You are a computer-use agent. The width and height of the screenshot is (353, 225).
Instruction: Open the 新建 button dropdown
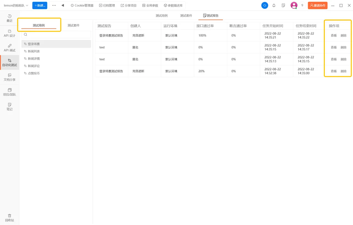pos(39,5)
